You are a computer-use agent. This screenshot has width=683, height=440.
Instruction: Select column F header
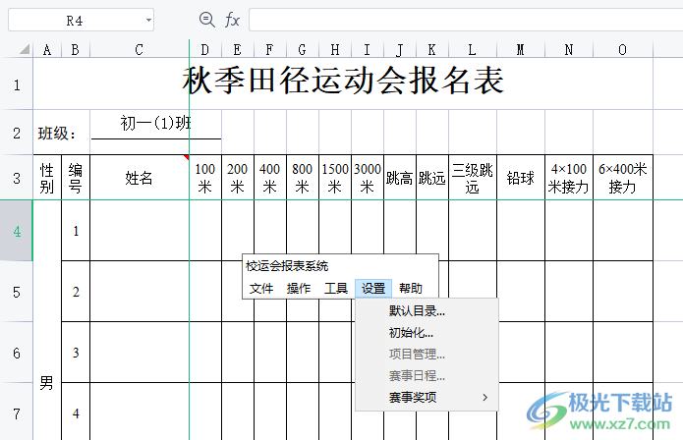270,50
